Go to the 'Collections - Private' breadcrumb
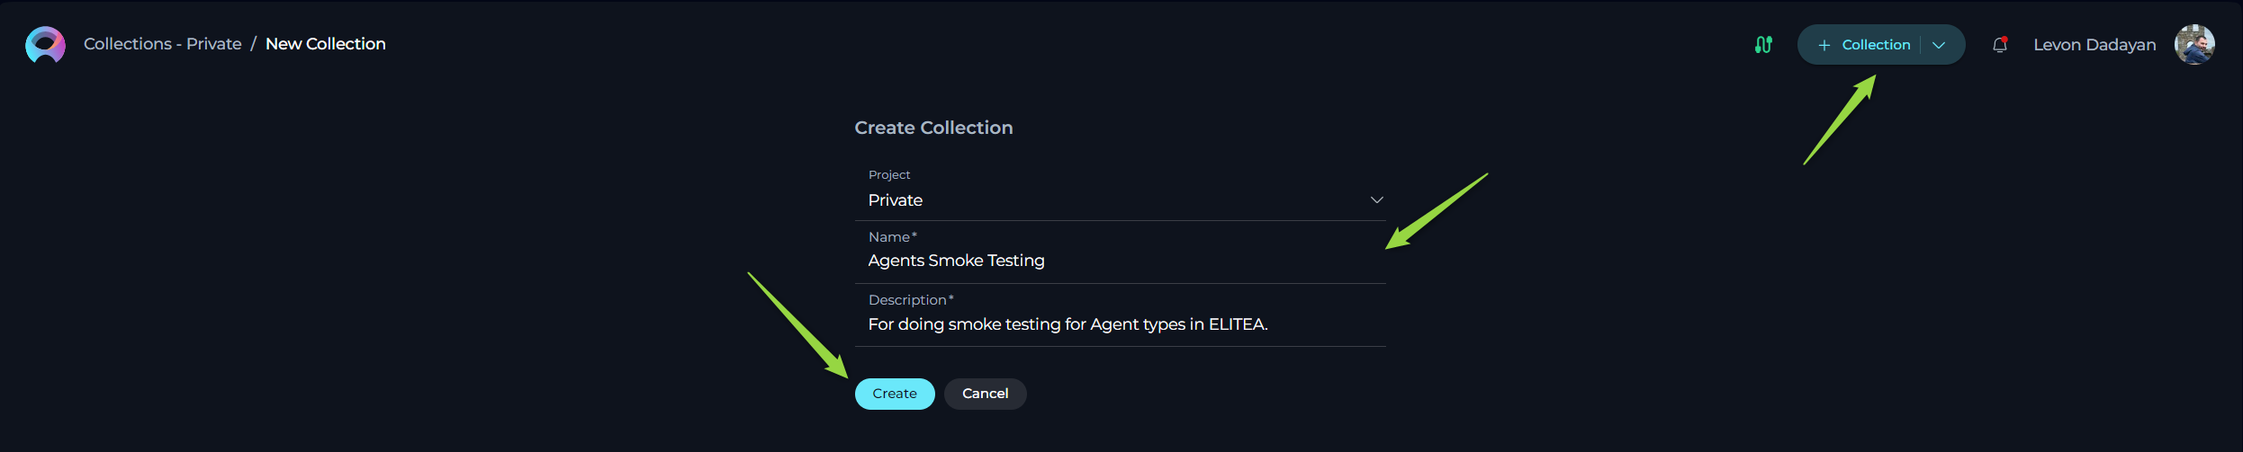The width and height of the screenshot is (2243, 452). click(163, 44)
